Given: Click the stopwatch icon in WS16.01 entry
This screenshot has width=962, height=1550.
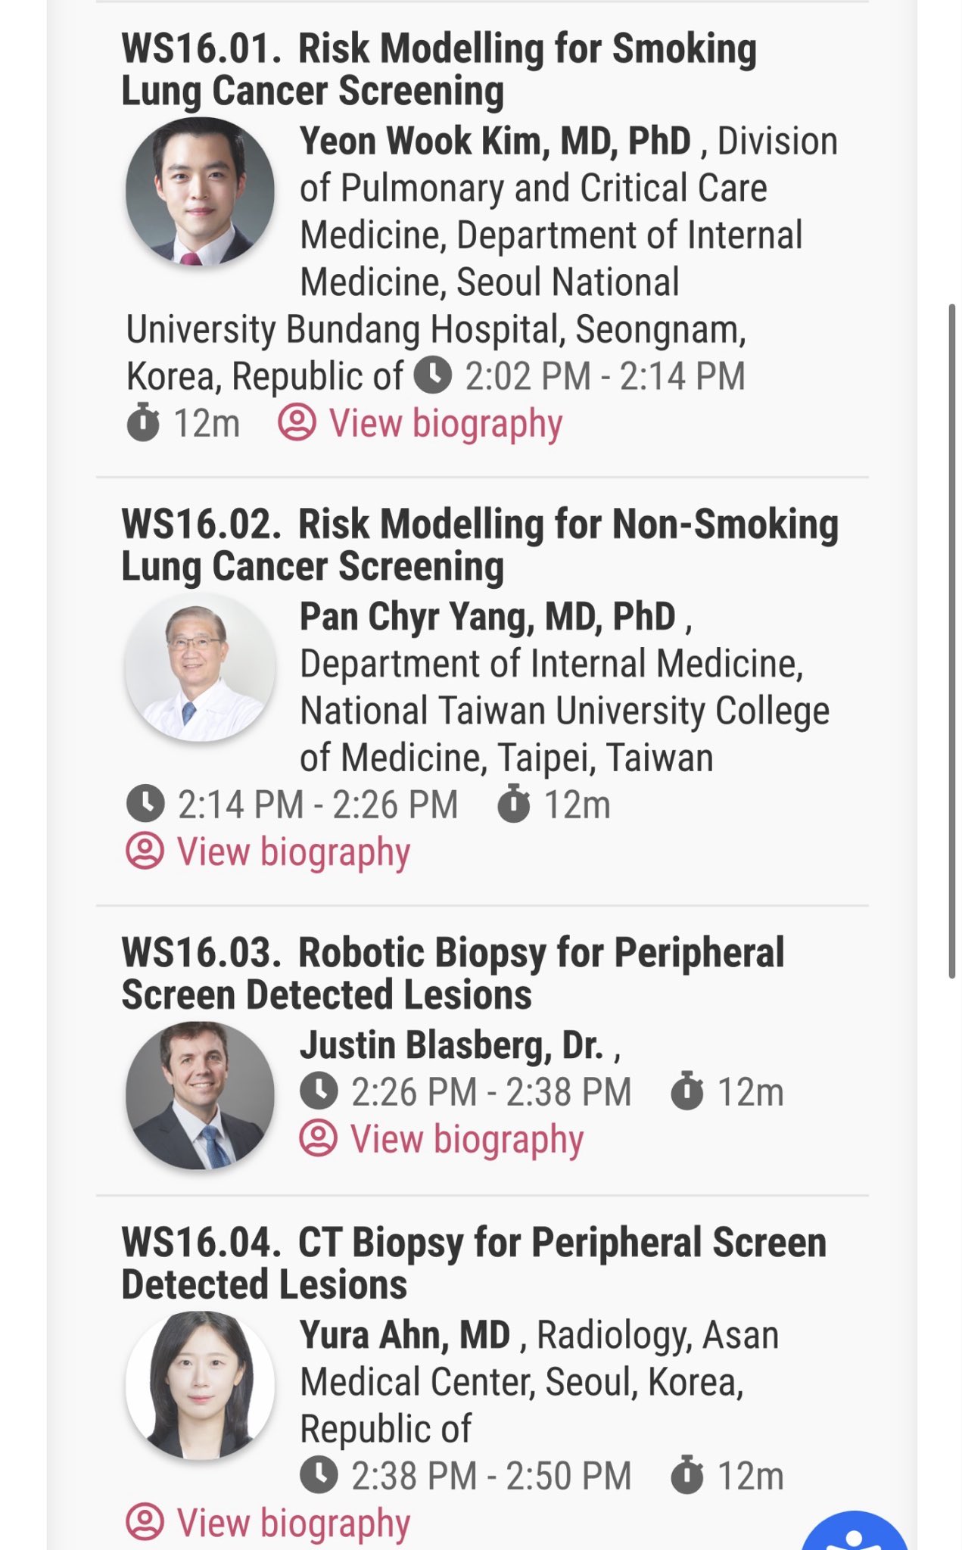Looking at the screenshot, I should coord(142,422).
